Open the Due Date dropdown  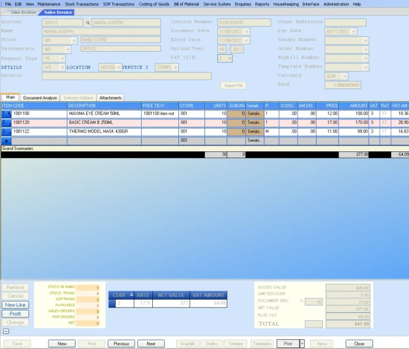354,31
